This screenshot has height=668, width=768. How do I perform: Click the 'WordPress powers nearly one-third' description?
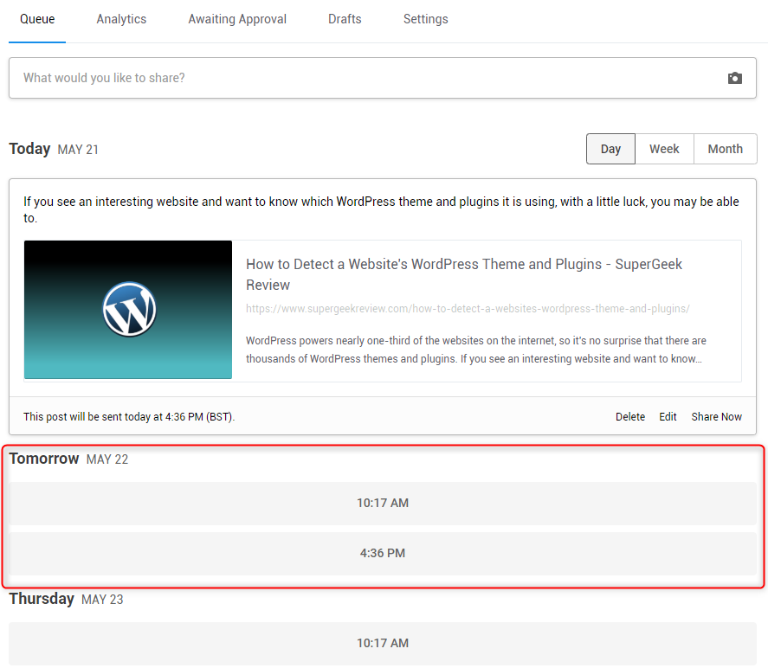click(x=476, y=350)
